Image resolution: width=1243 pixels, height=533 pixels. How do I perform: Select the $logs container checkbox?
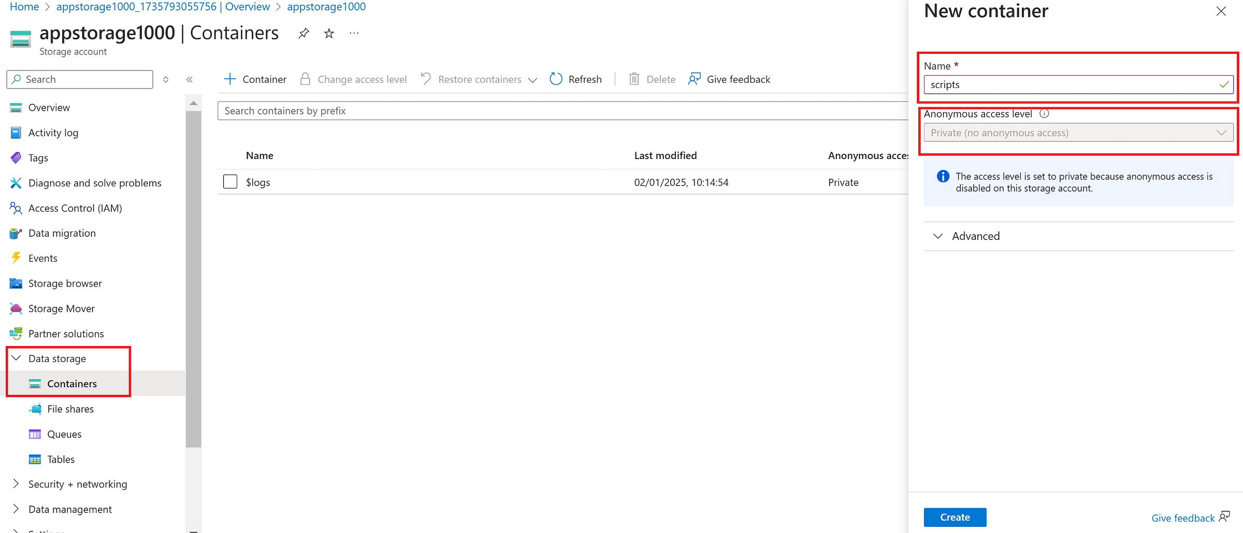point(230,182)
